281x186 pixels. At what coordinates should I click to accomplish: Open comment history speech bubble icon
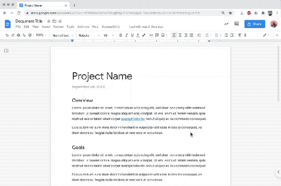(237, 24)
